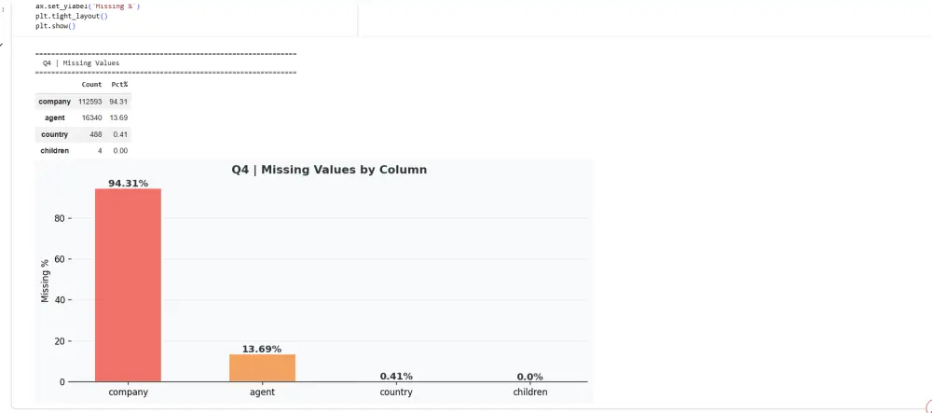Click the Missing % y-axis label
Image resolution: width=932 pixels, height=413 pixels.
pyautogui.click(x=45, y=281)
